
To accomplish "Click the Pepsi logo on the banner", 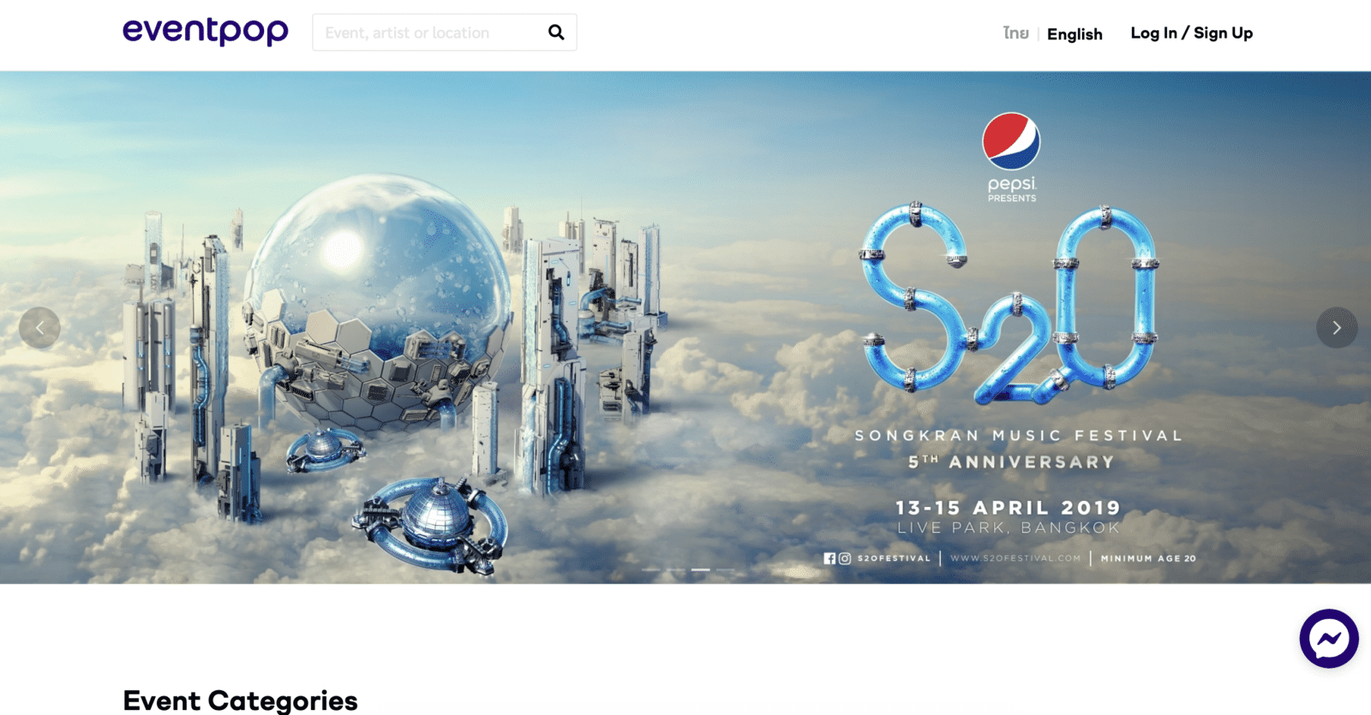I will (x=1011, y=157).
